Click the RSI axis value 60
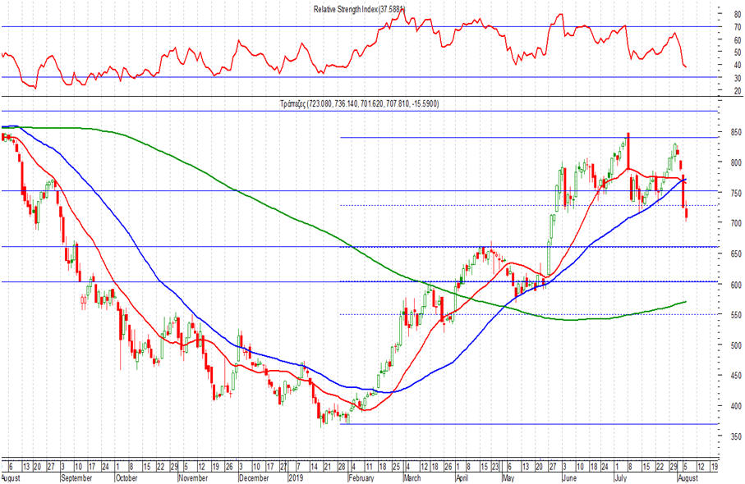Screen dimensions: 745x484 pyautogui.click(x=738, y=40)
